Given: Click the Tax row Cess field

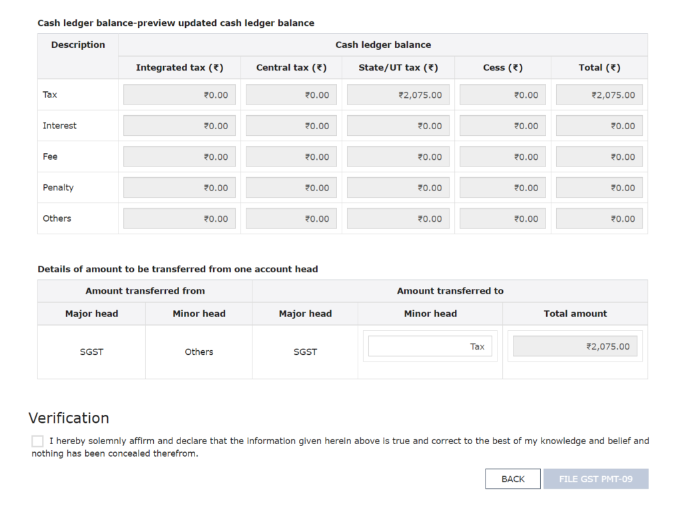Looking at the screenshot, I should [503, 95].
